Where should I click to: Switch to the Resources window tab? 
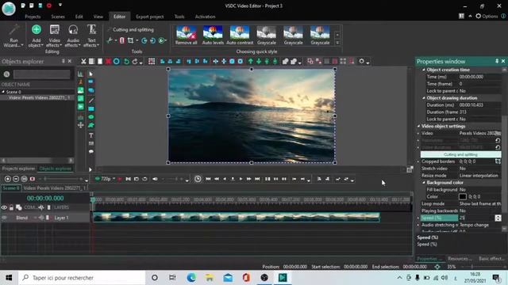tap(460, 259)
